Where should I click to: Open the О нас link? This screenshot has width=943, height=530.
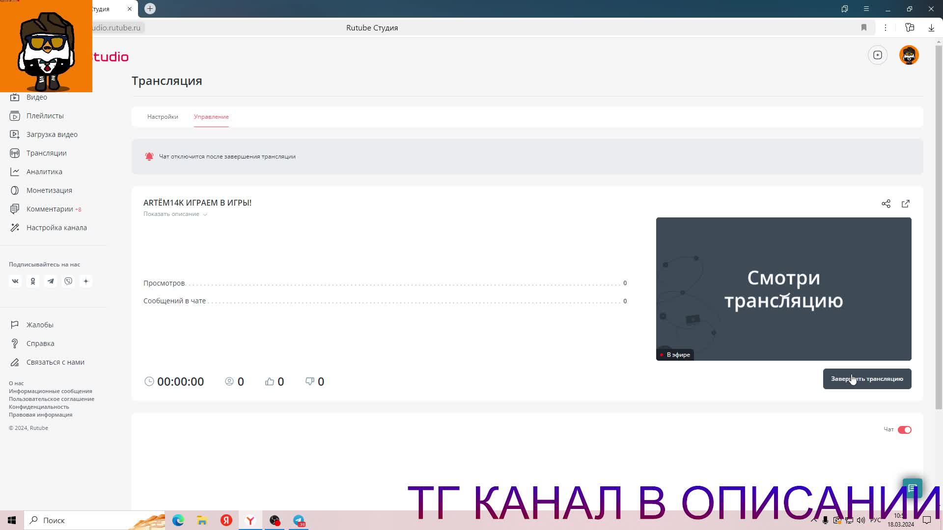[16, 383]
